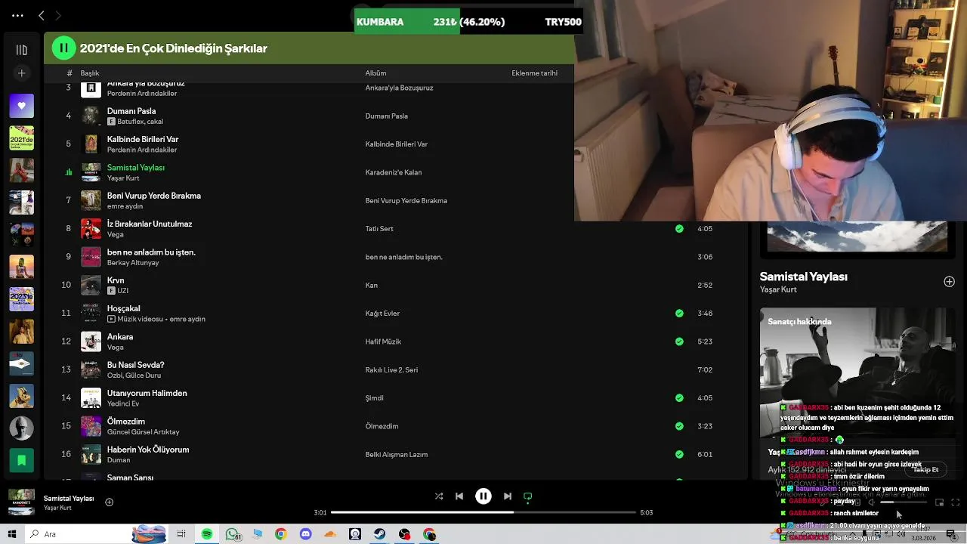967x544 pixels.
Task: Open artist Güncel Gürsel Artıktay
Action: click(x=144, y=432)
